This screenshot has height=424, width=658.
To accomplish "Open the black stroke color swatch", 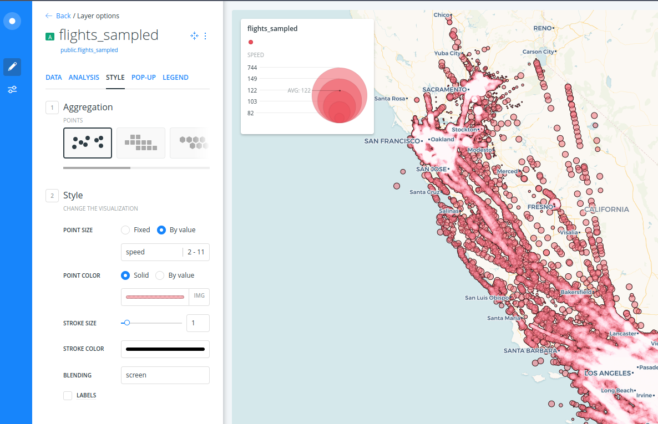I will 165,349.
